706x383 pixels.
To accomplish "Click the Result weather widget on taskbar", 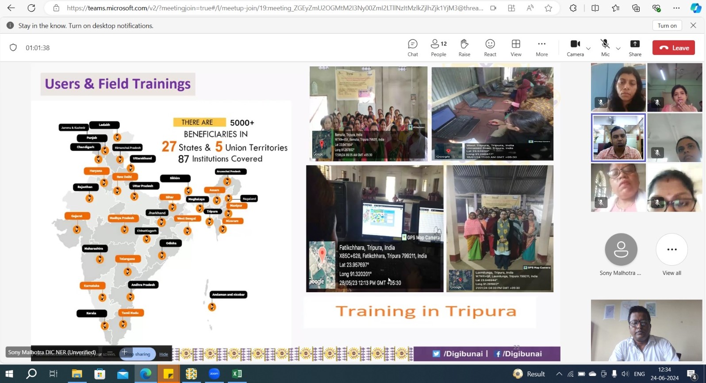I will pos(529,374).
